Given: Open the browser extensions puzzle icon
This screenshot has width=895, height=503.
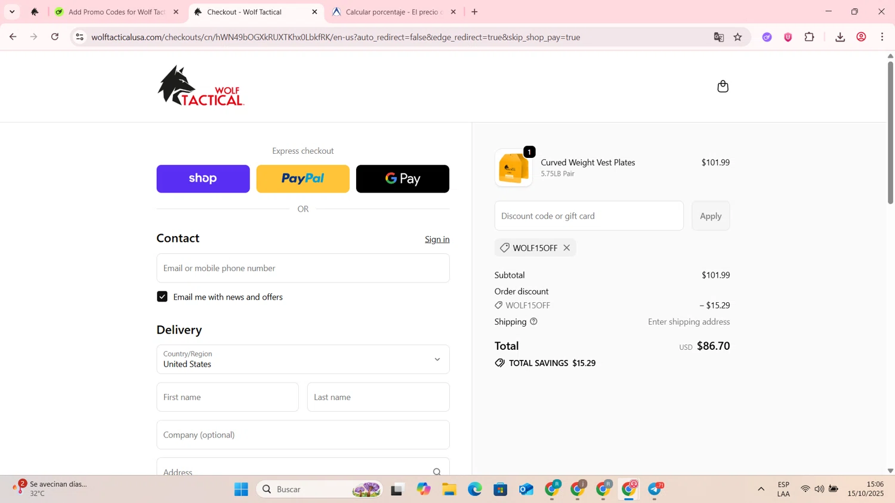Looking at the screenshot, I should coord(810,37).
